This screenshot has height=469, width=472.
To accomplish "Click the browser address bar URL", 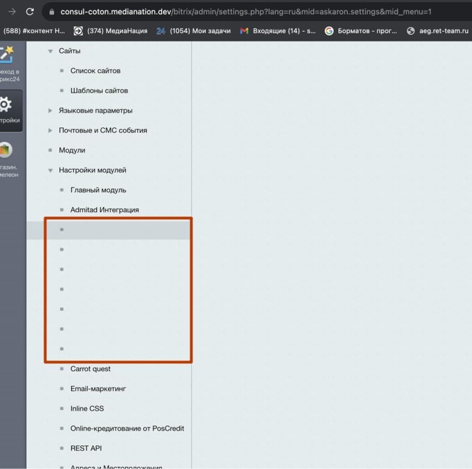I will 246,12.
